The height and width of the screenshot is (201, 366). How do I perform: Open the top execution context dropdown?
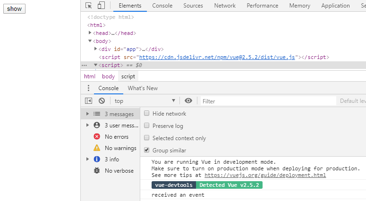(x=145, y=100)
